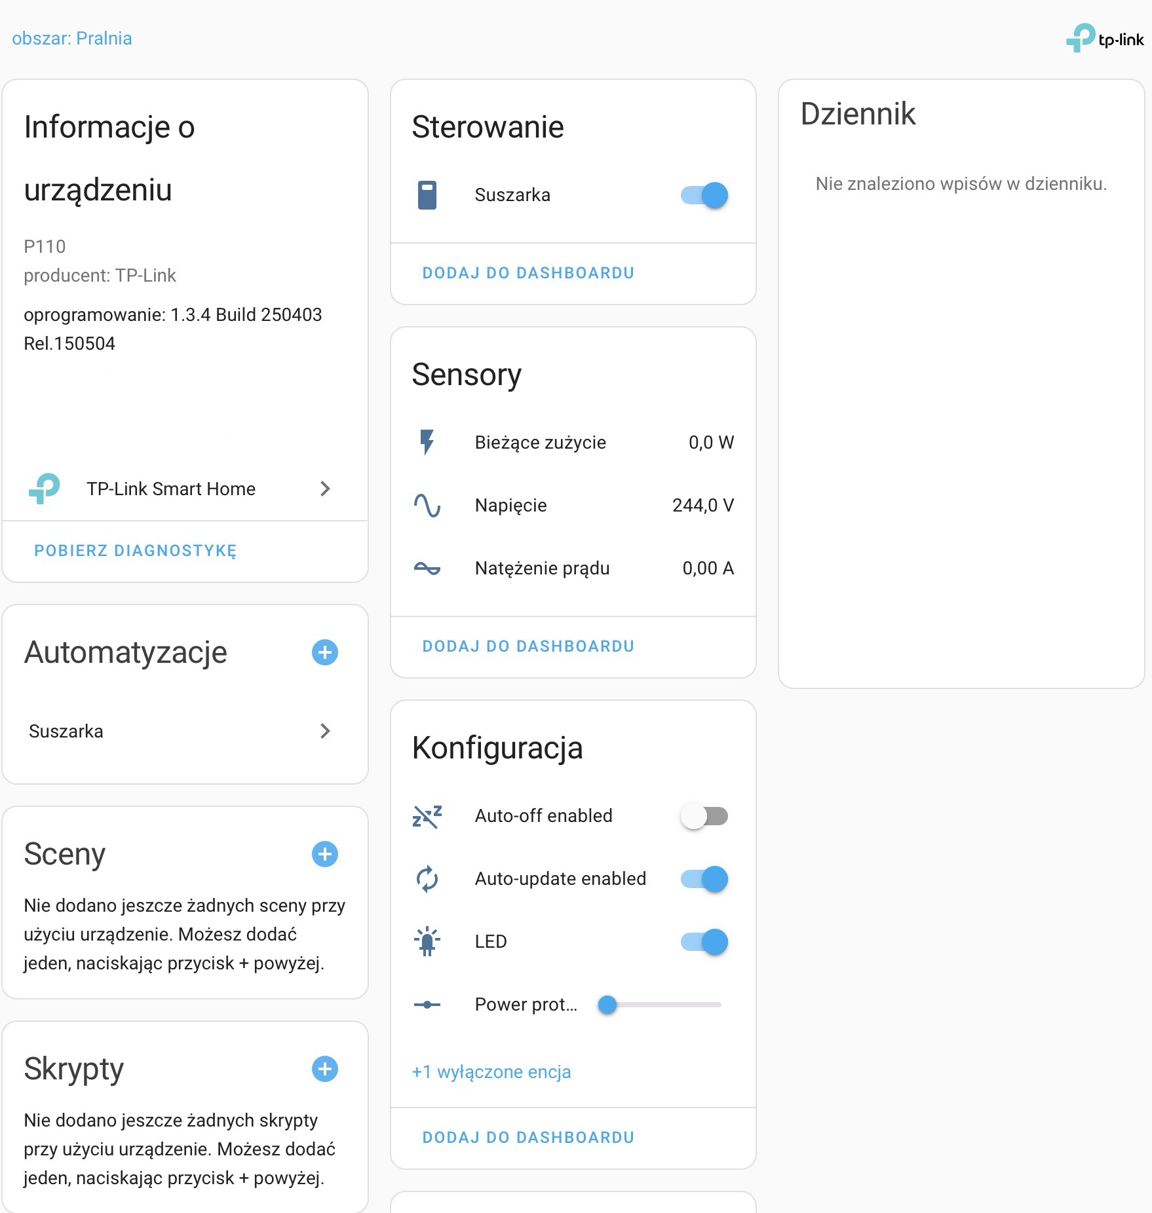Click the Natężenie prądu current icon
This screenshot has width=1152, height=1213.
[427, 568]
